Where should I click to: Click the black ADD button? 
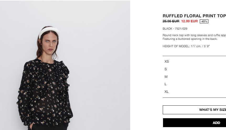pos(195,123)
